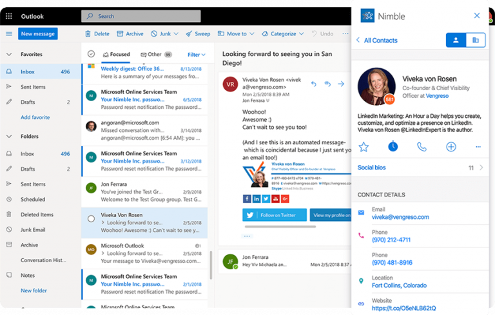Screen dimensions: 495x315
Task: Click the Delete trash icon in toolbar
Action: [x=88, y=33]
